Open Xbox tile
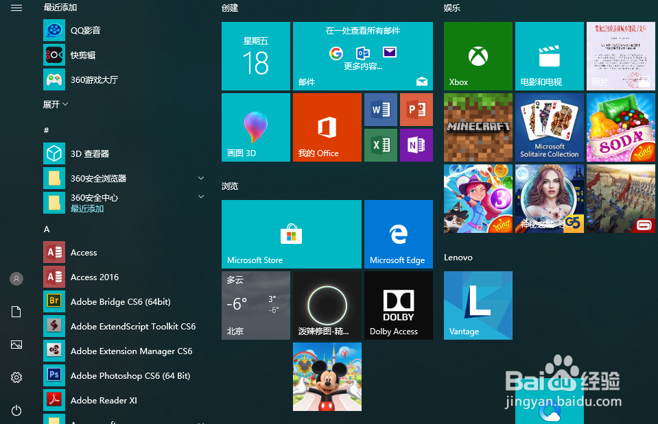This screenshot has height=424, width=658. 478,56
